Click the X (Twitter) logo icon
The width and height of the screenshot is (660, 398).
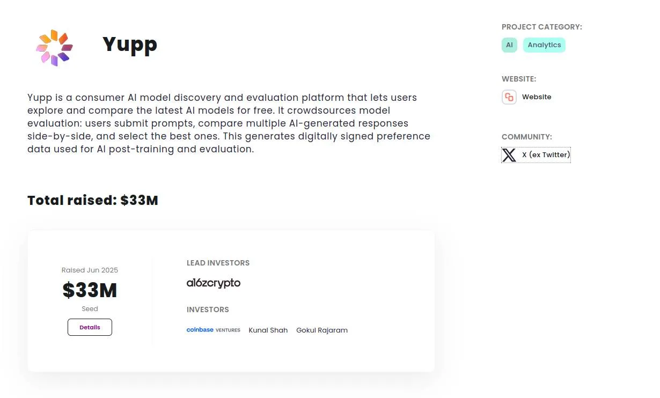pyautogui.click(x=509, y=155)
